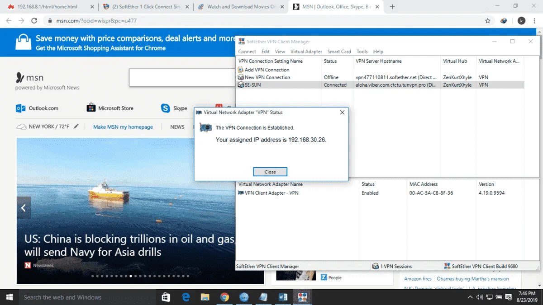The height and width of the screenshot is (305, 543).
Task: Click the Chrome extension icon beside the star
Action: click(504, 21)
